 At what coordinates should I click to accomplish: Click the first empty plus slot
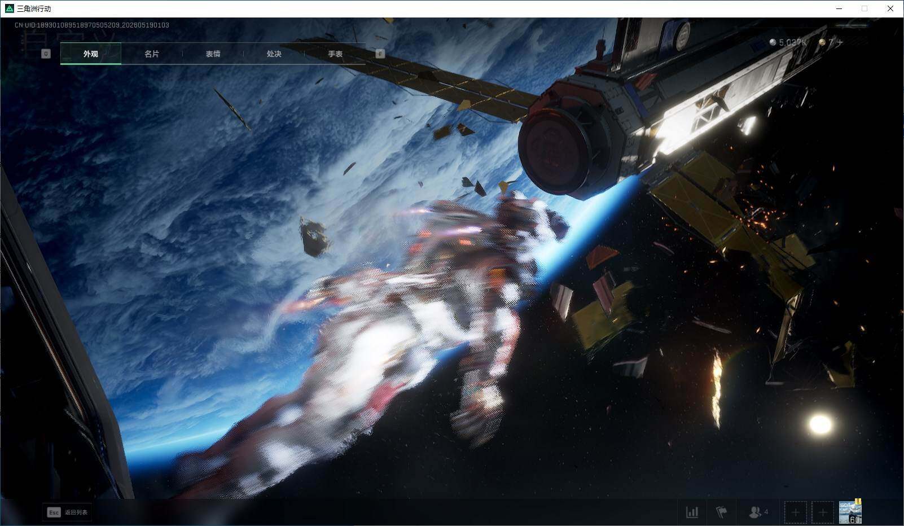796,512
